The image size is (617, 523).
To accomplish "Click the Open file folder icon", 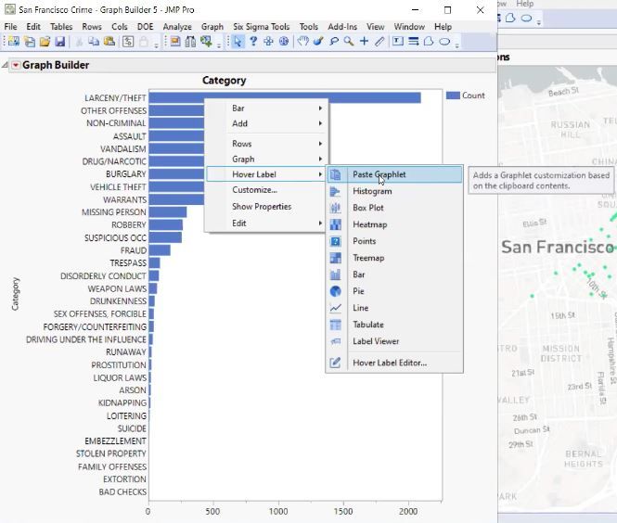I will coord(45,42).
